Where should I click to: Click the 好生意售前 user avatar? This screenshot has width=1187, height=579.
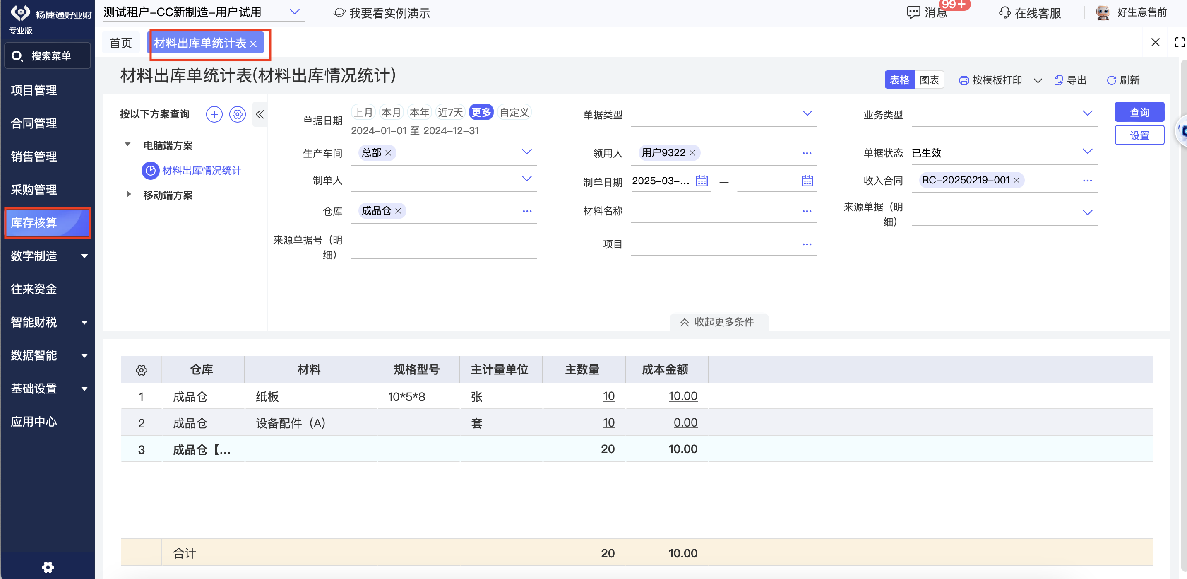1103,12
